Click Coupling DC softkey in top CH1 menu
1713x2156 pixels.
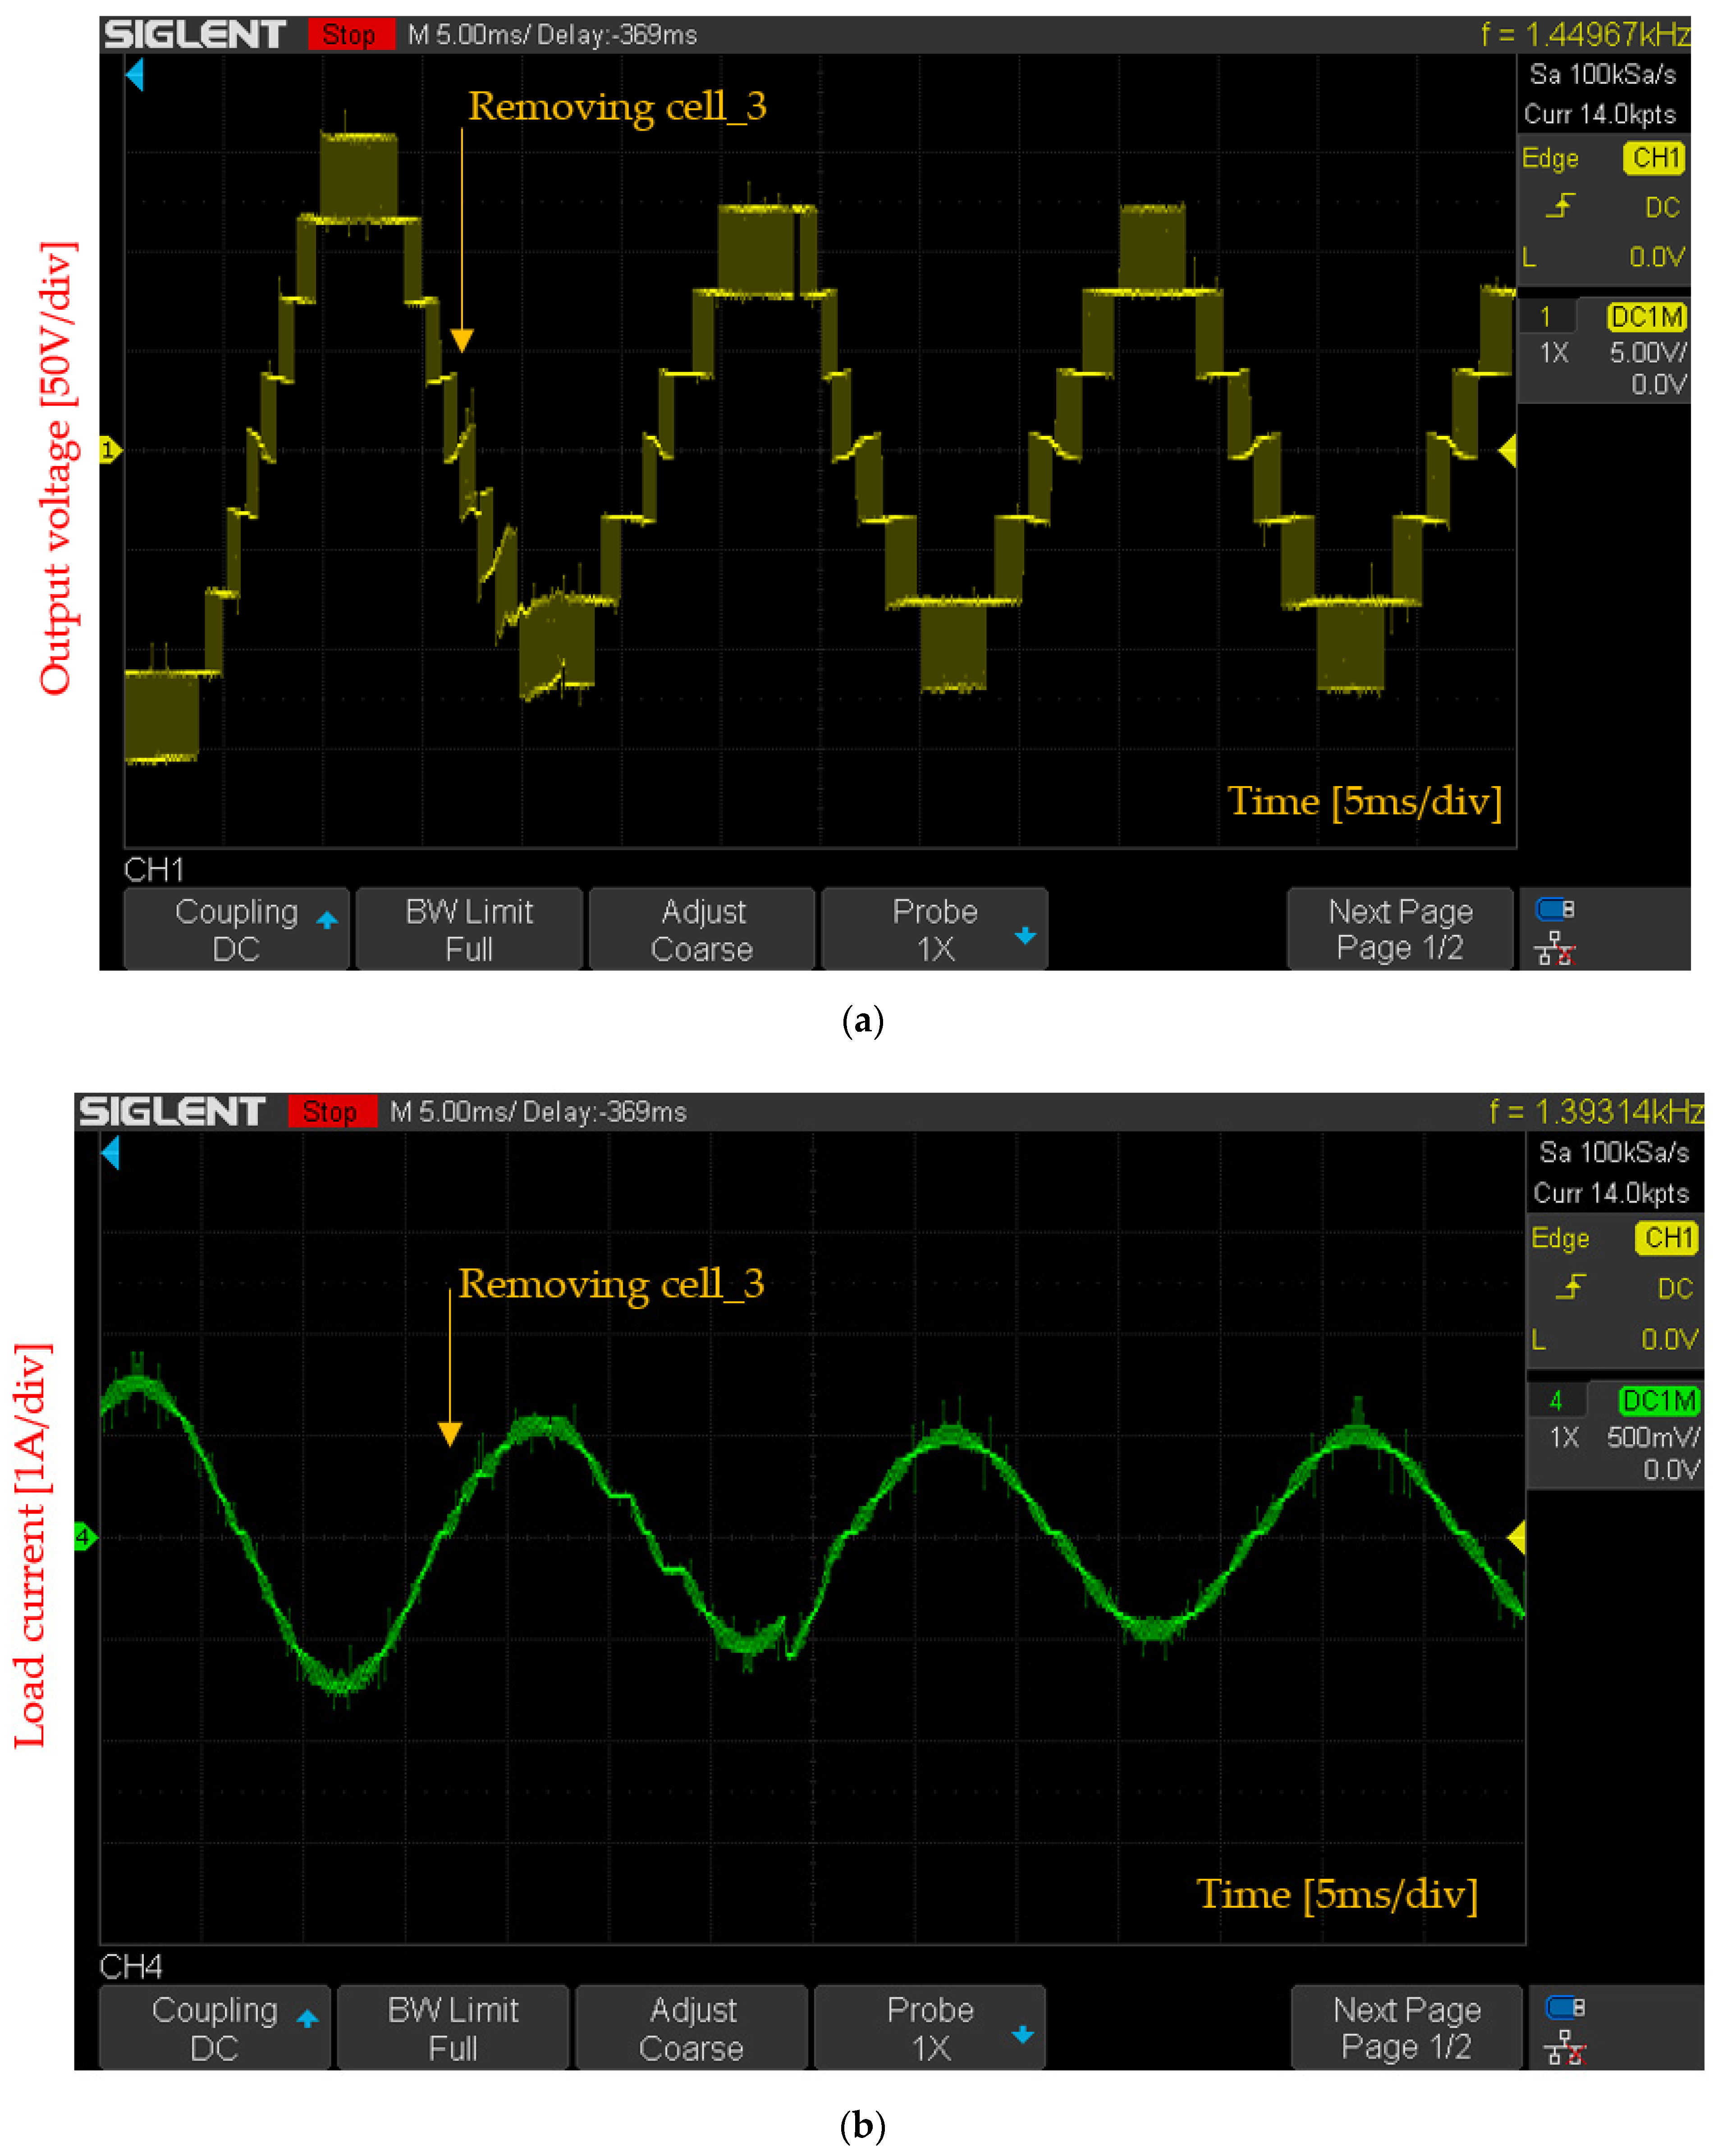coord(236,929)
